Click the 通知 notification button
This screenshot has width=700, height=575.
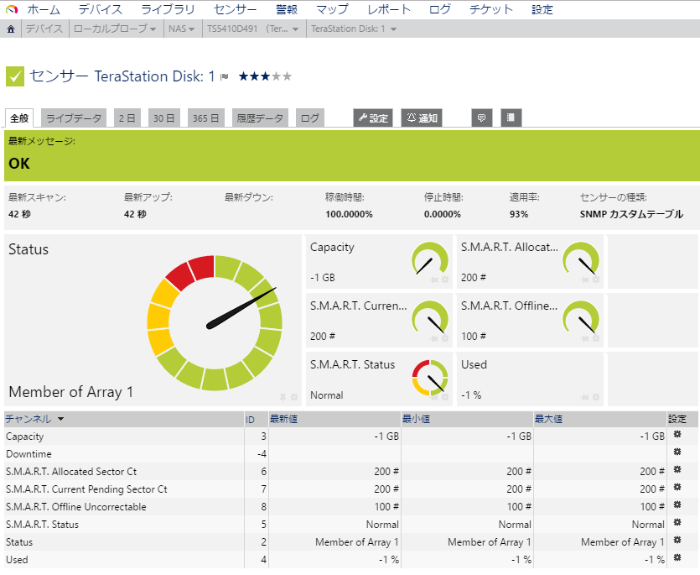pyautogui.click(x=422, y=118)
